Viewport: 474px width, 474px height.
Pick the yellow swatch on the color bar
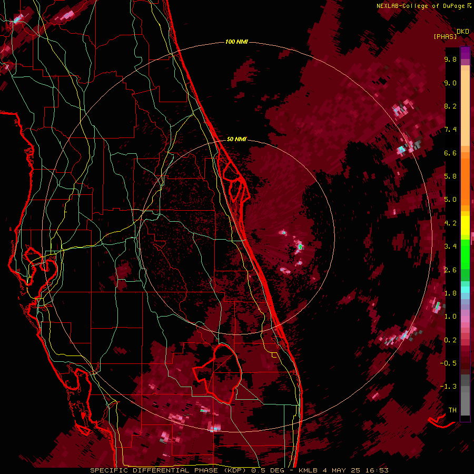[x=465, y=225]
